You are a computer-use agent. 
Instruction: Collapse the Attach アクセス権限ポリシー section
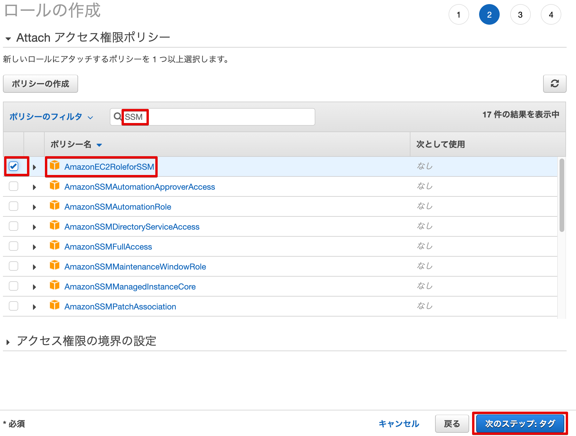click(8, 38)
